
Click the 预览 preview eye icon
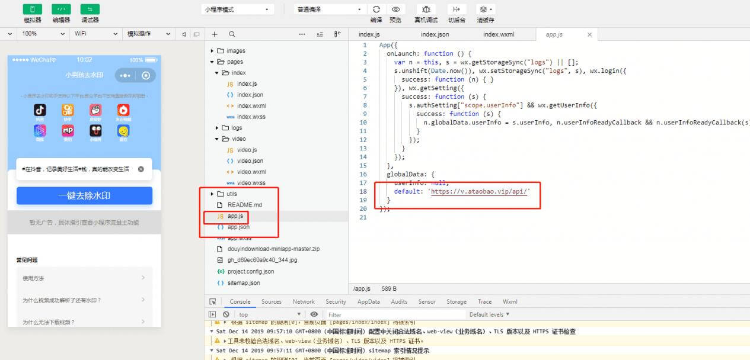pyautogui.click(x=395, y=9)
